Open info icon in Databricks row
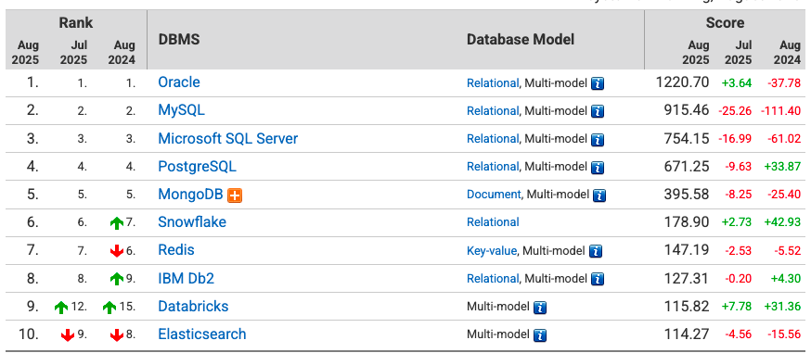811x353 pixels. (540, 307)
